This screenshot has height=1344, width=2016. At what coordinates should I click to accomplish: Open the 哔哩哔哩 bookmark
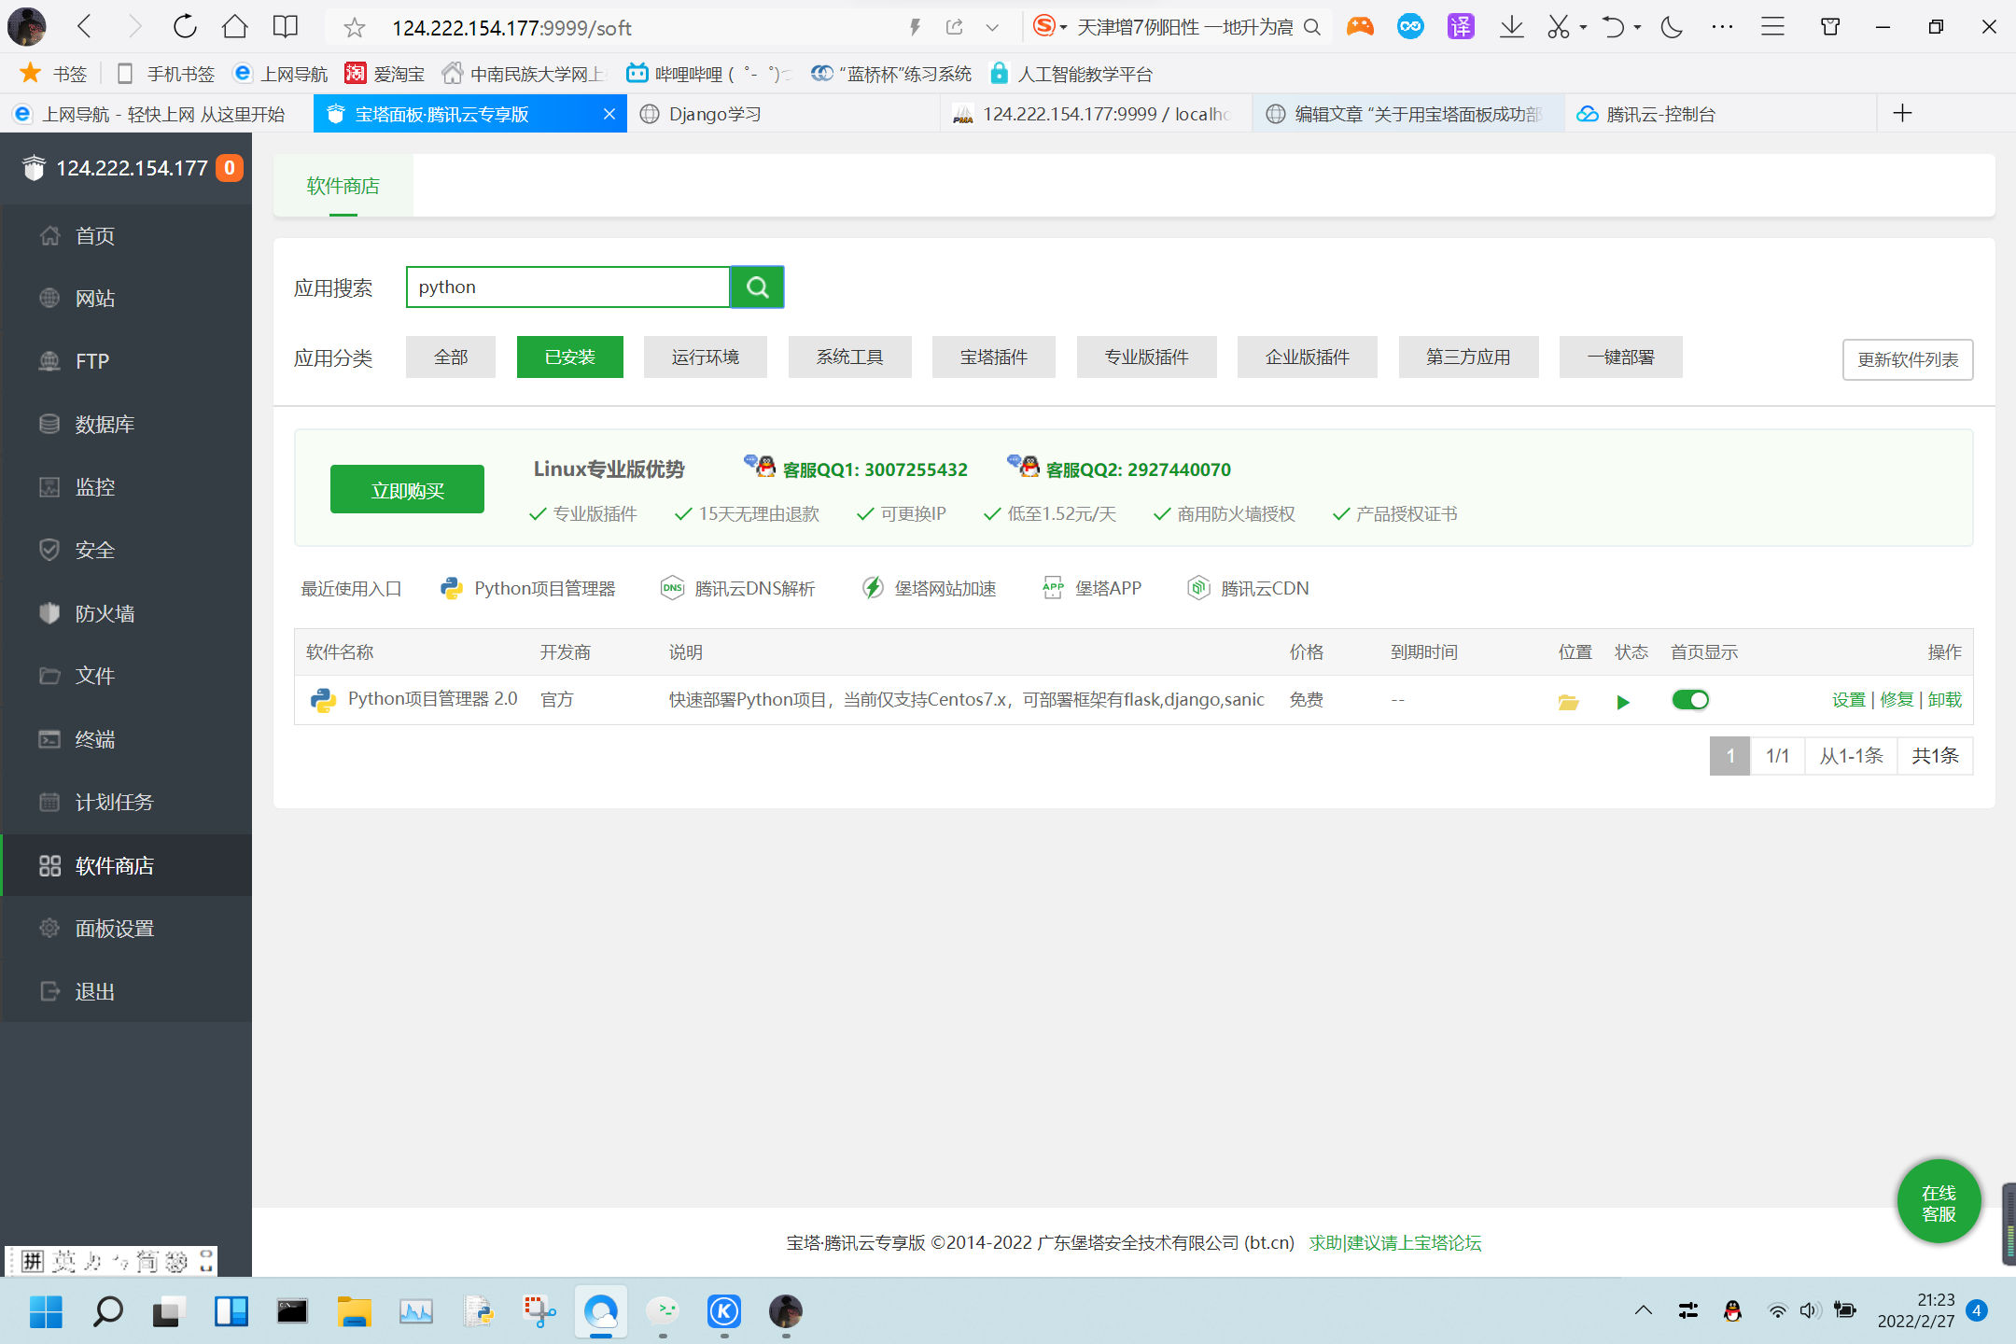pyautogui.click(x=708, y=74)
